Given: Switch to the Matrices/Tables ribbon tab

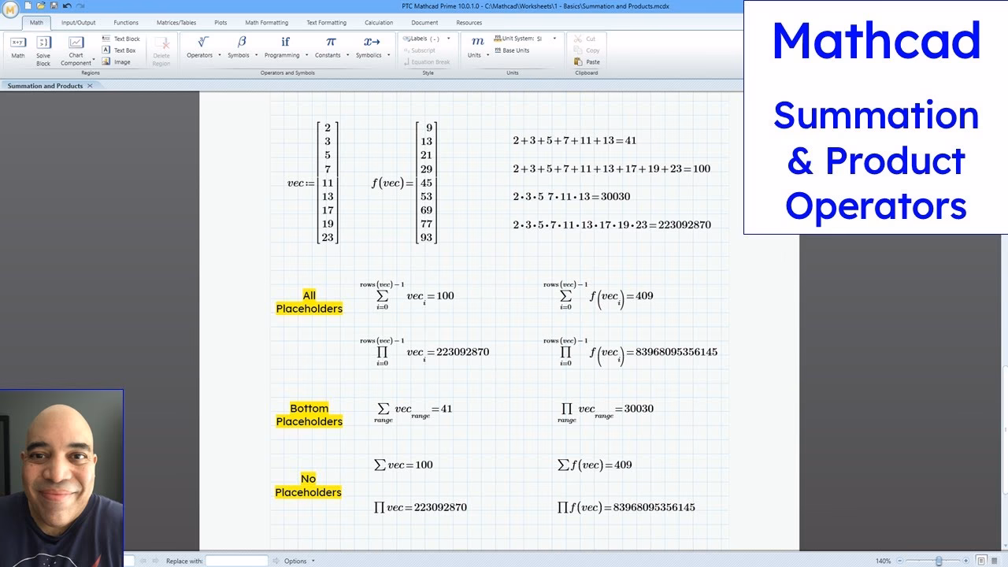Looking at the screenshot, I should coord(176,22).
